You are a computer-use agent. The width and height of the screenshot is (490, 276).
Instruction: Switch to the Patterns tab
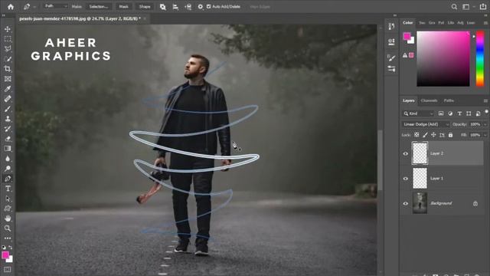pos(441,23)
